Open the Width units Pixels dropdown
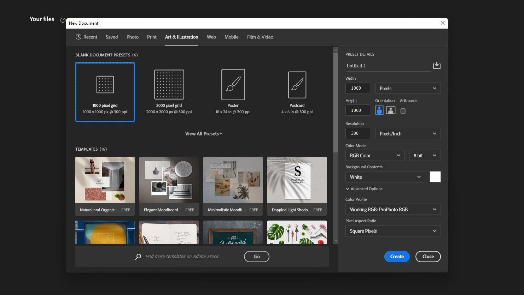 click(408, 88)
